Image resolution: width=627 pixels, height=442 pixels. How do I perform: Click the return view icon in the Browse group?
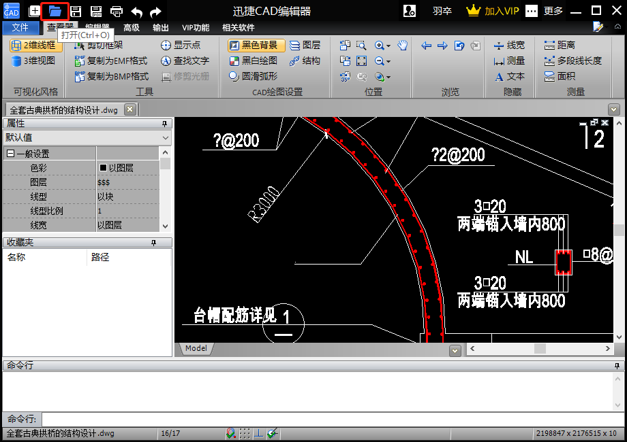click(x=459, y=46)
